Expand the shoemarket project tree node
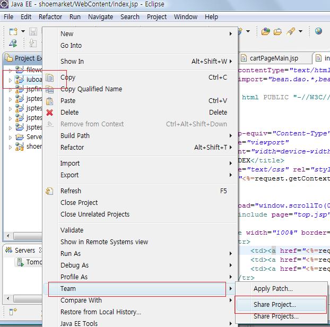 [10, 147]
